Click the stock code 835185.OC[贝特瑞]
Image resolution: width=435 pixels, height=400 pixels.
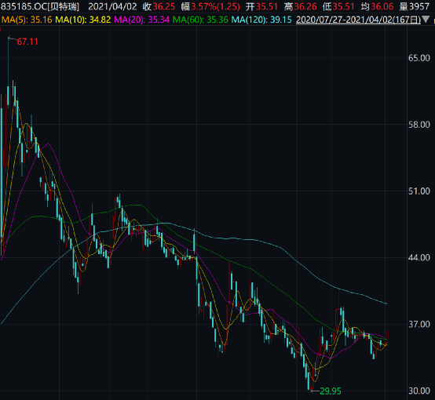tap(40, 6)
